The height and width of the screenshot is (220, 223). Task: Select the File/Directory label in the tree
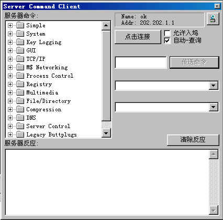(48, 101)
